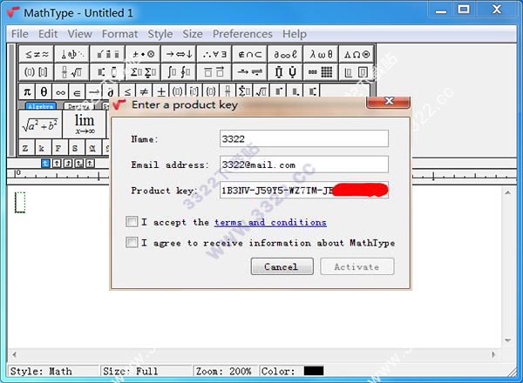Switch to the Algebra tab
Image resolution: width=523 pixels, height=383 pixels.
coord(41,106)
